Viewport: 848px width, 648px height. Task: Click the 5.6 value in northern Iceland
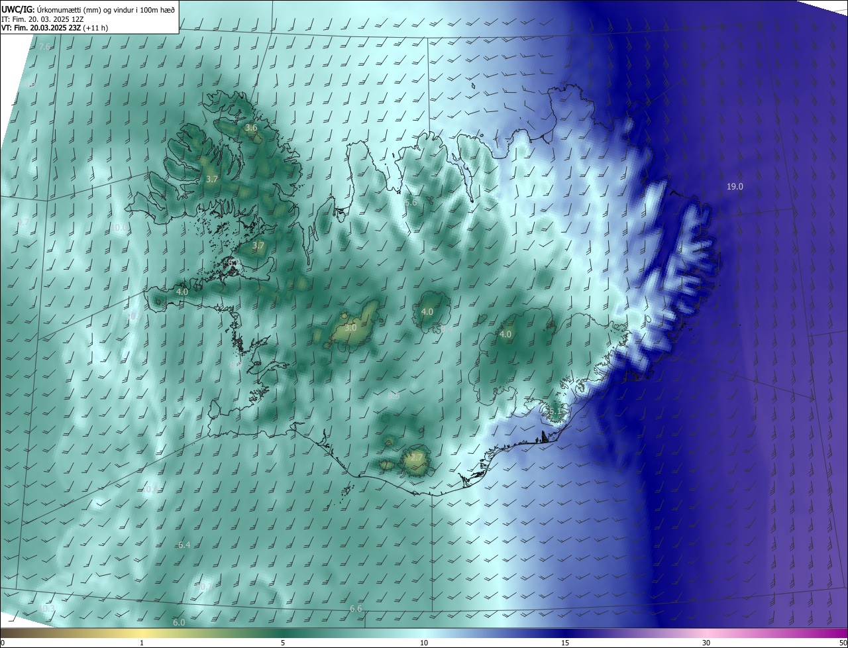[411, 203]
